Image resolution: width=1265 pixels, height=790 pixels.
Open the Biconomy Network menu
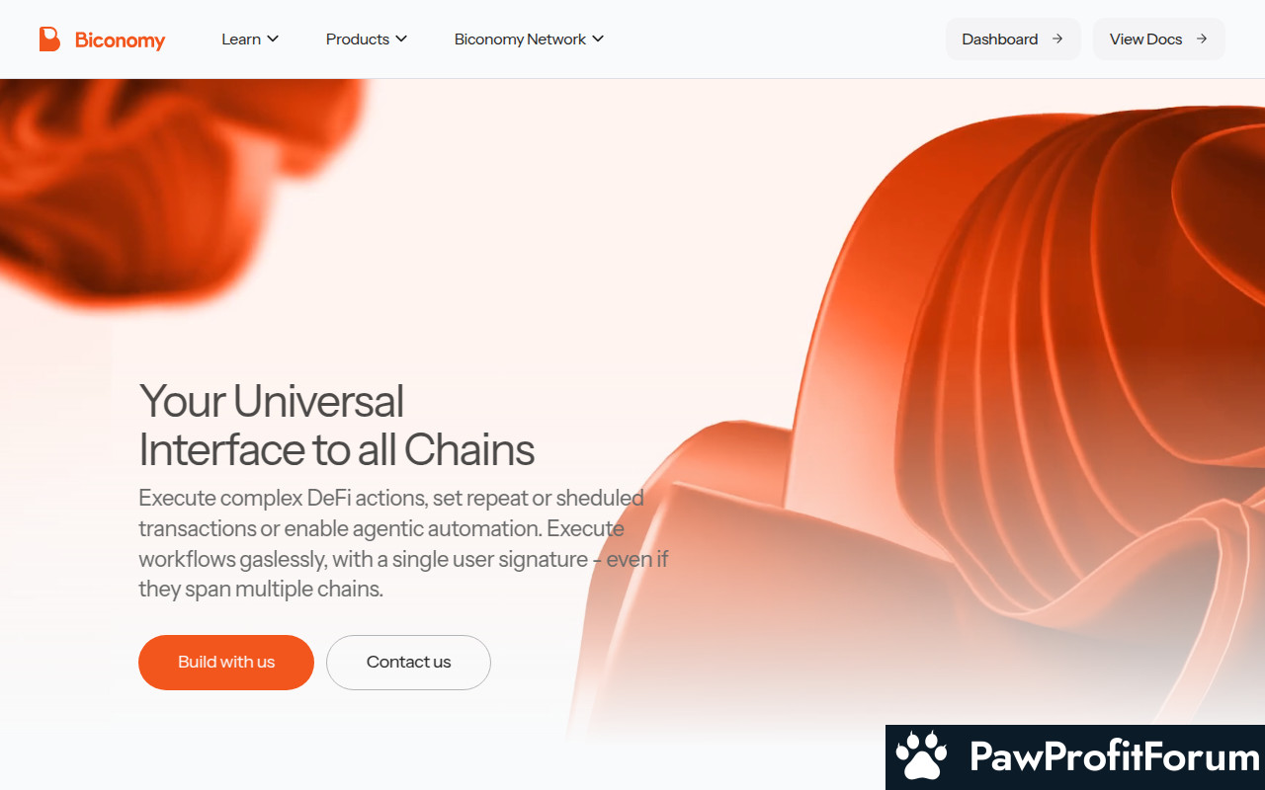[529, 39]
